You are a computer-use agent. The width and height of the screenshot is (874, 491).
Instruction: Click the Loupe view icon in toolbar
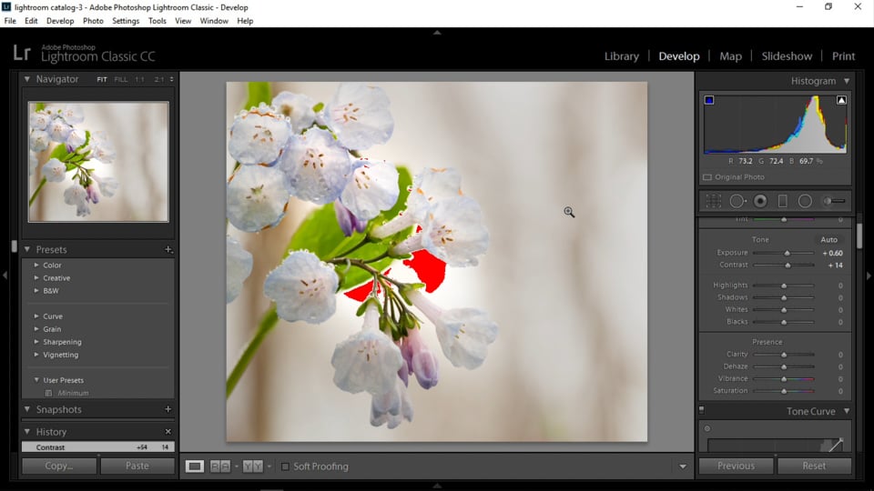coord(195,466)
